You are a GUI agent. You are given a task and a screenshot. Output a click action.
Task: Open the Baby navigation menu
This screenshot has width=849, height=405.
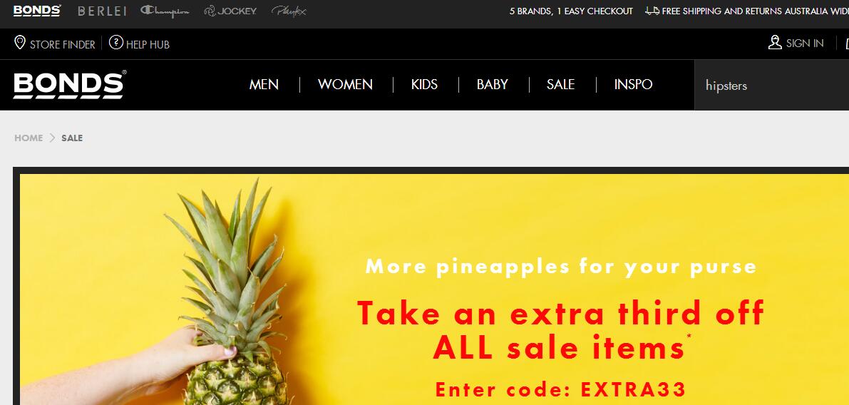(x=492, y=84)
